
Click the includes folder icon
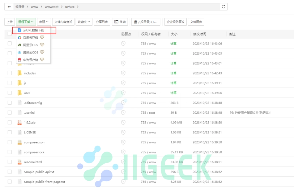pyautogui.click(x=20, y=73)
